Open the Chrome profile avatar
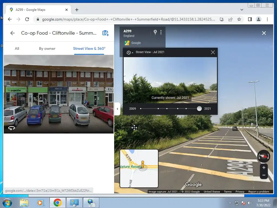The height and width of the screenshot is (208, 277). [258, 19]
